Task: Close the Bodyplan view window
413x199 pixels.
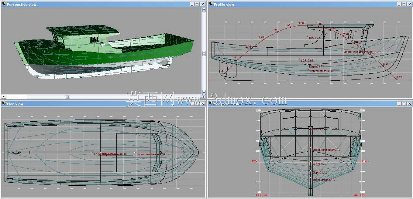Action: 409,104
